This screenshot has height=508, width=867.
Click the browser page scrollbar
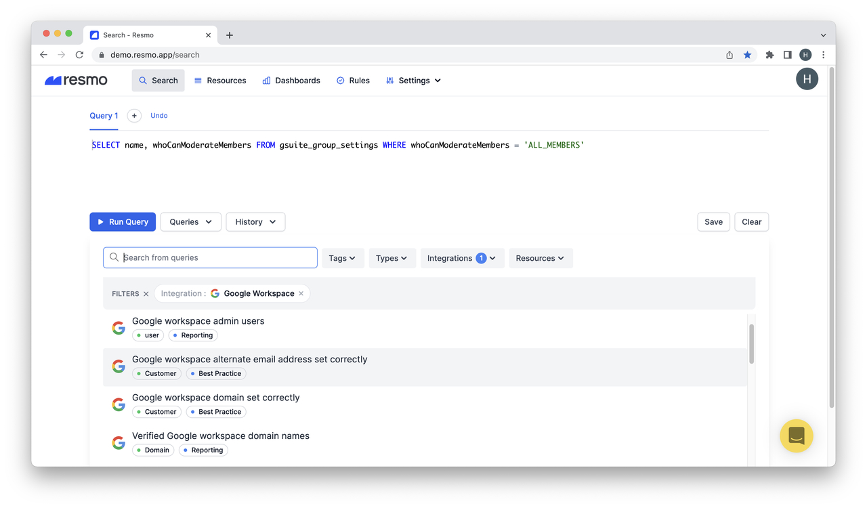point(832,237)
